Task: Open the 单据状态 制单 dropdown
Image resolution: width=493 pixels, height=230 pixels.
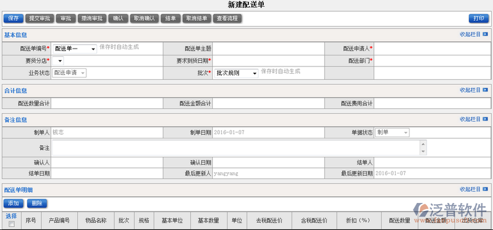Action: tap(392, 132)
